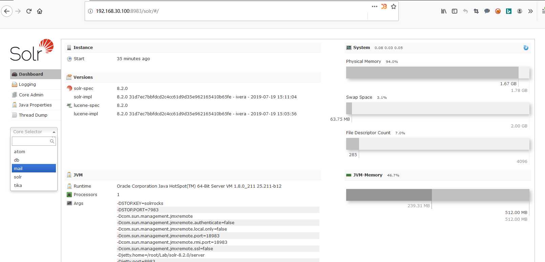The image size is (545, 262).
Task: Open the Firefox account profile icon
Action: click(520, 11)
